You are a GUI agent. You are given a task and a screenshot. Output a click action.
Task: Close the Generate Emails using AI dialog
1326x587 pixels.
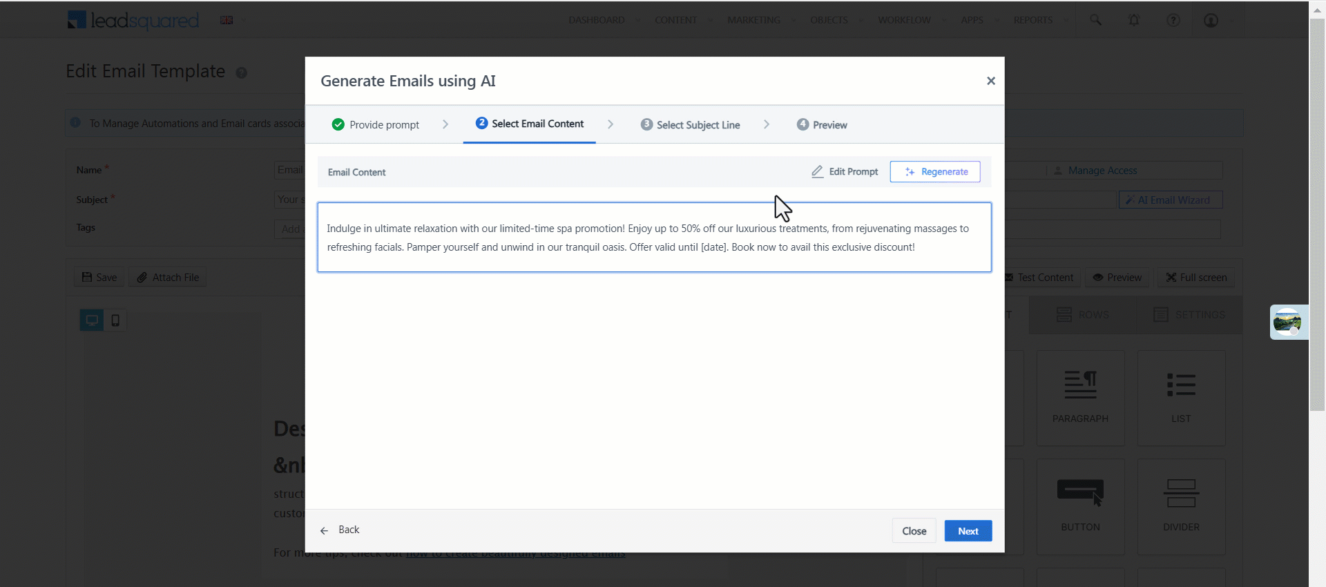tap(990, 81)
